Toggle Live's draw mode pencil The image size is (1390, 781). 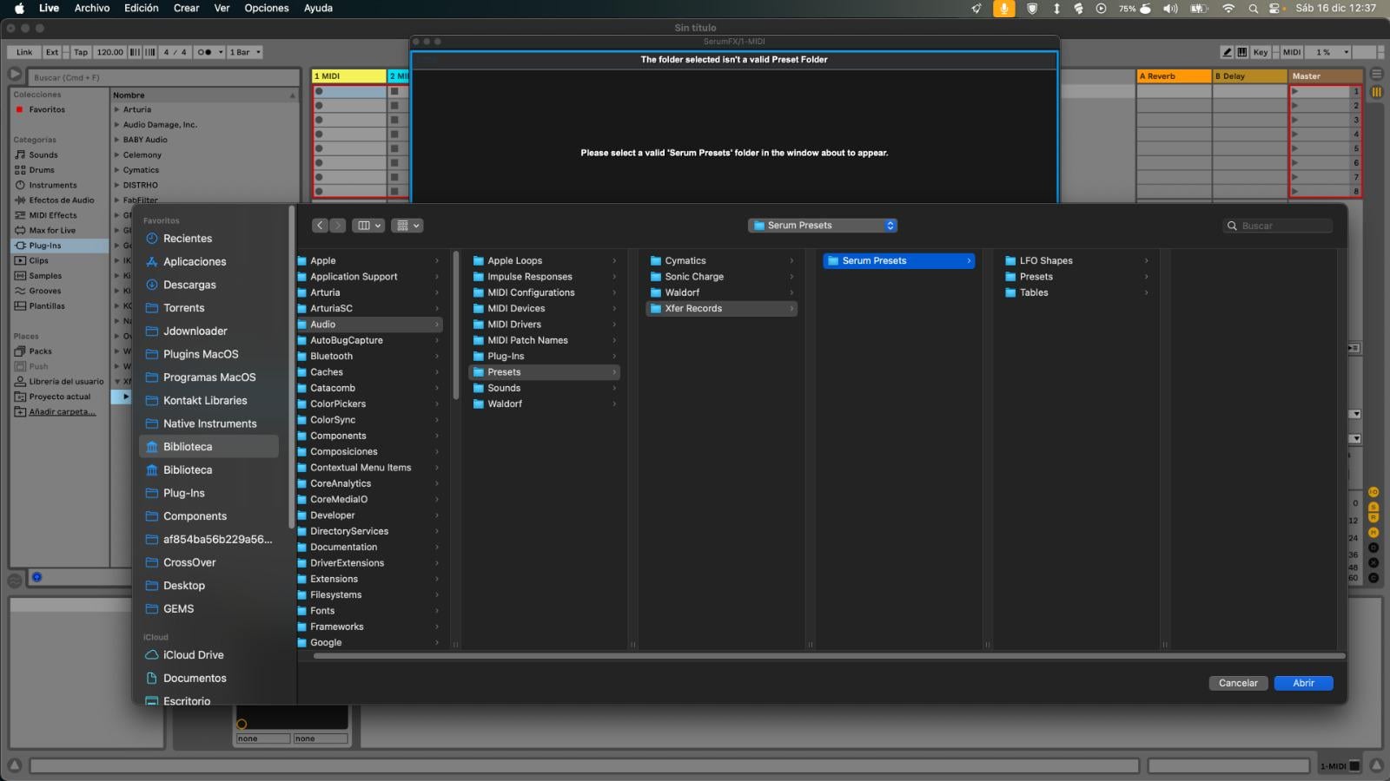[1227, 52]
